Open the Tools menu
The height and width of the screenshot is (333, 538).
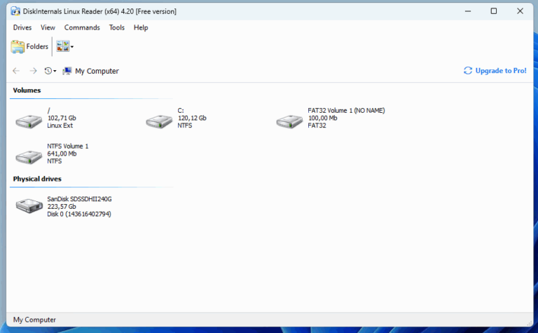coord(117,27)
